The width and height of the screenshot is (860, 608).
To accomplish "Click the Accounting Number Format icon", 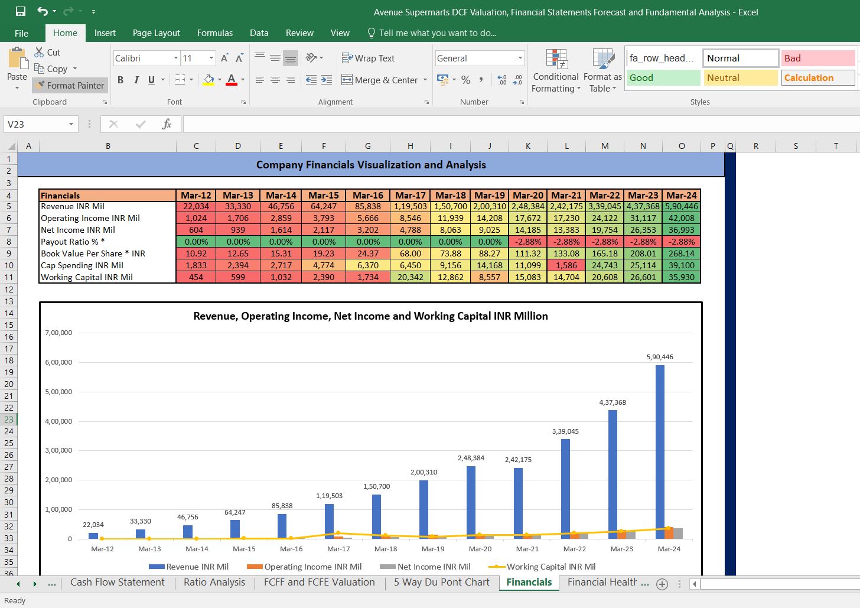I will pyautogui.click(x=442, y=79).
